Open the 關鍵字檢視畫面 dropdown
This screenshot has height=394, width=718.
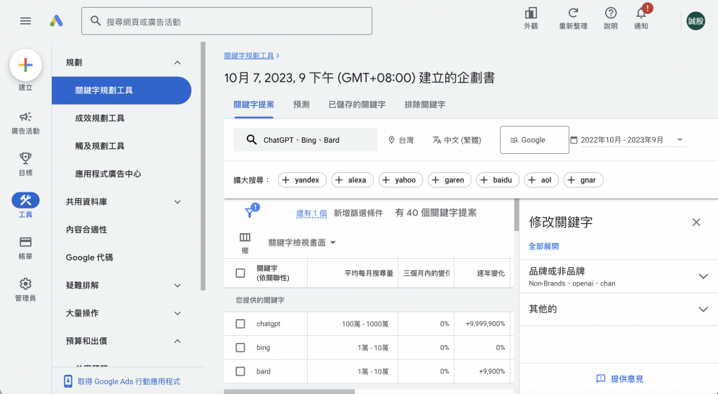coord(302,243)
